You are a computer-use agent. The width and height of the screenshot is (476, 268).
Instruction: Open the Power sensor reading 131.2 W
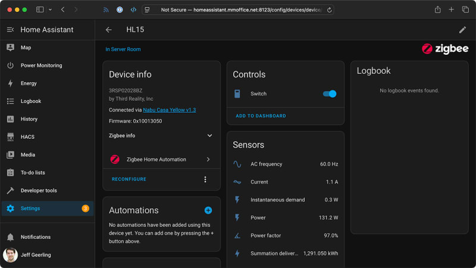(x=286, y=218)
